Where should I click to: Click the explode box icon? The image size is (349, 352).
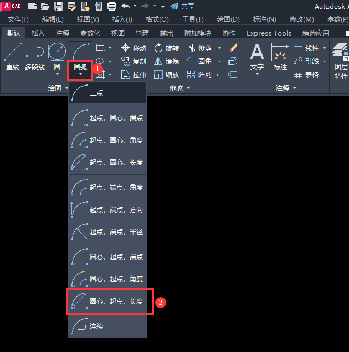point(233,61)
